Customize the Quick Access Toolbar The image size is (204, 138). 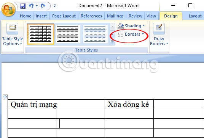[x=55, y=6]
